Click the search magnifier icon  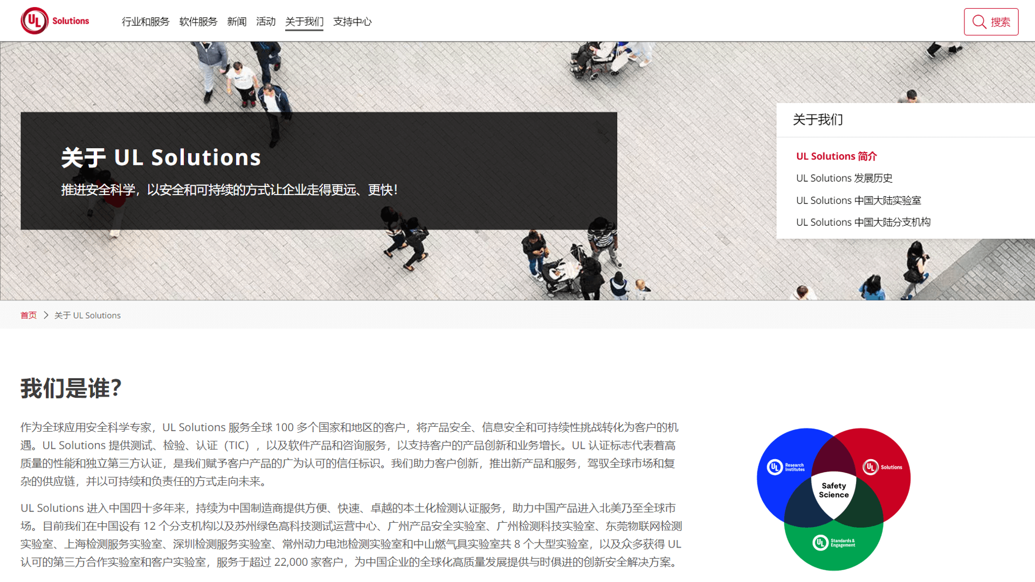coord(979,22)
